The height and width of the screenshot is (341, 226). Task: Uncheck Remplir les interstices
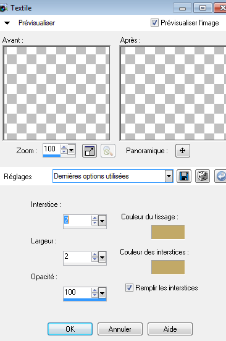coord(129,287)
